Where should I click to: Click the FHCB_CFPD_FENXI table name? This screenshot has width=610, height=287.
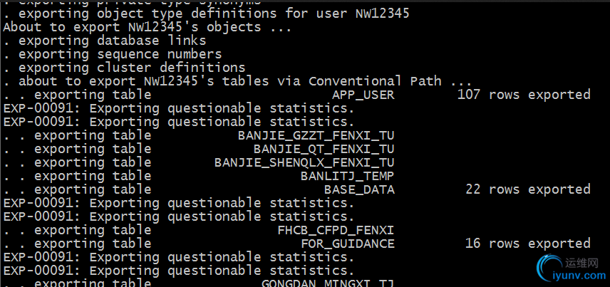pos(336,230)
